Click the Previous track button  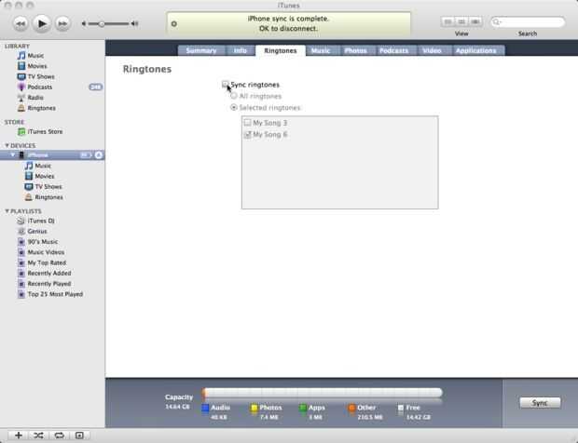click(x=21, y=24)
